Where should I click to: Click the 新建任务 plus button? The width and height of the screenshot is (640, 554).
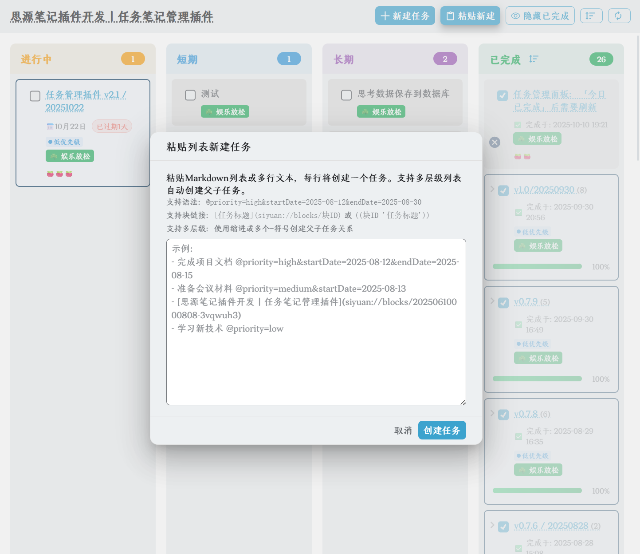(405, 16)
